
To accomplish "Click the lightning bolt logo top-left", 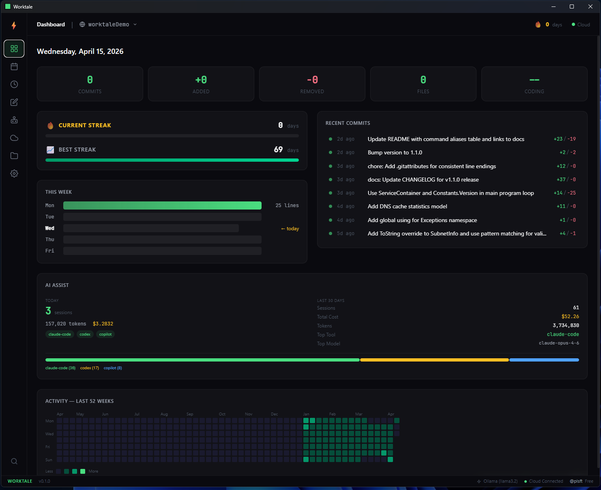I will [14, 25].
